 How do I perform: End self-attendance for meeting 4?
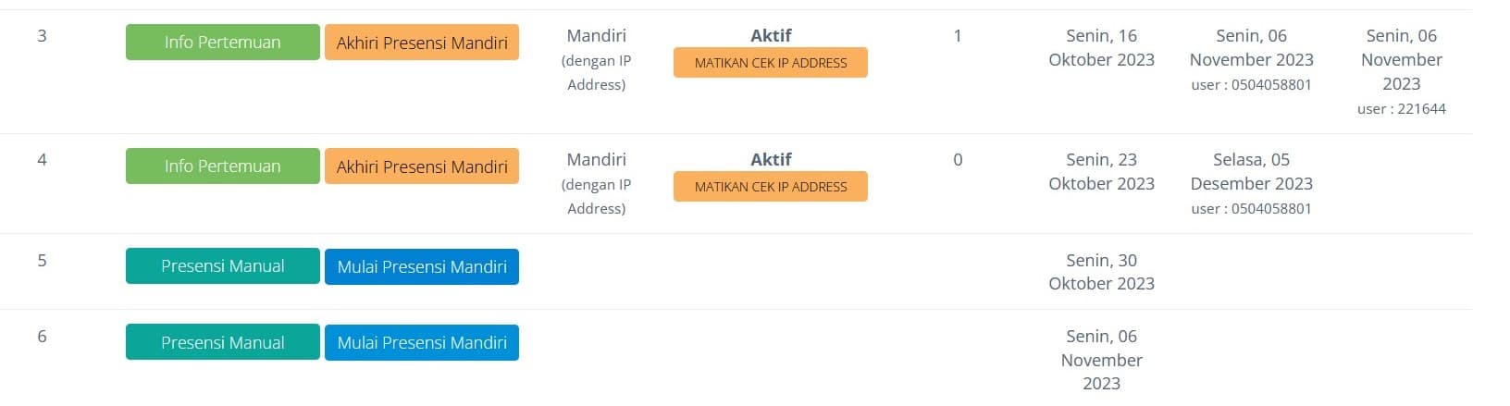tap(421, 166)
